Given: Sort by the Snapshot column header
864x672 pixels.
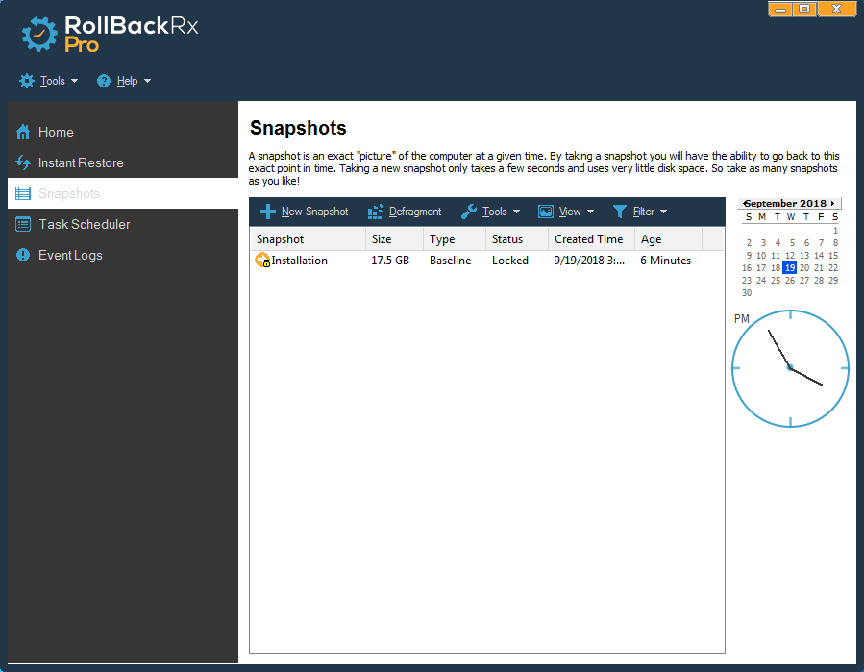Looking at the screenshot, I should (308, 239).
